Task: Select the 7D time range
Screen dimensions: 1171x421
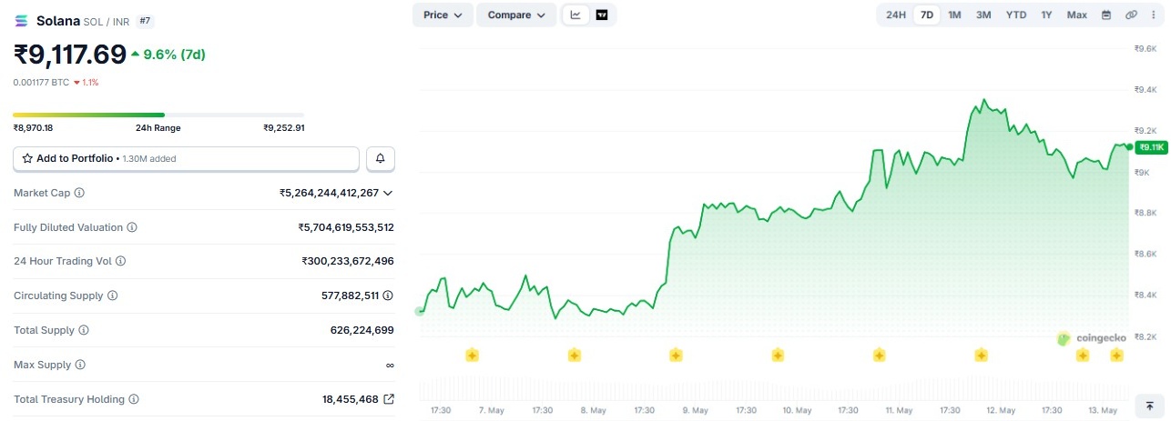Action: click(927, 15)
